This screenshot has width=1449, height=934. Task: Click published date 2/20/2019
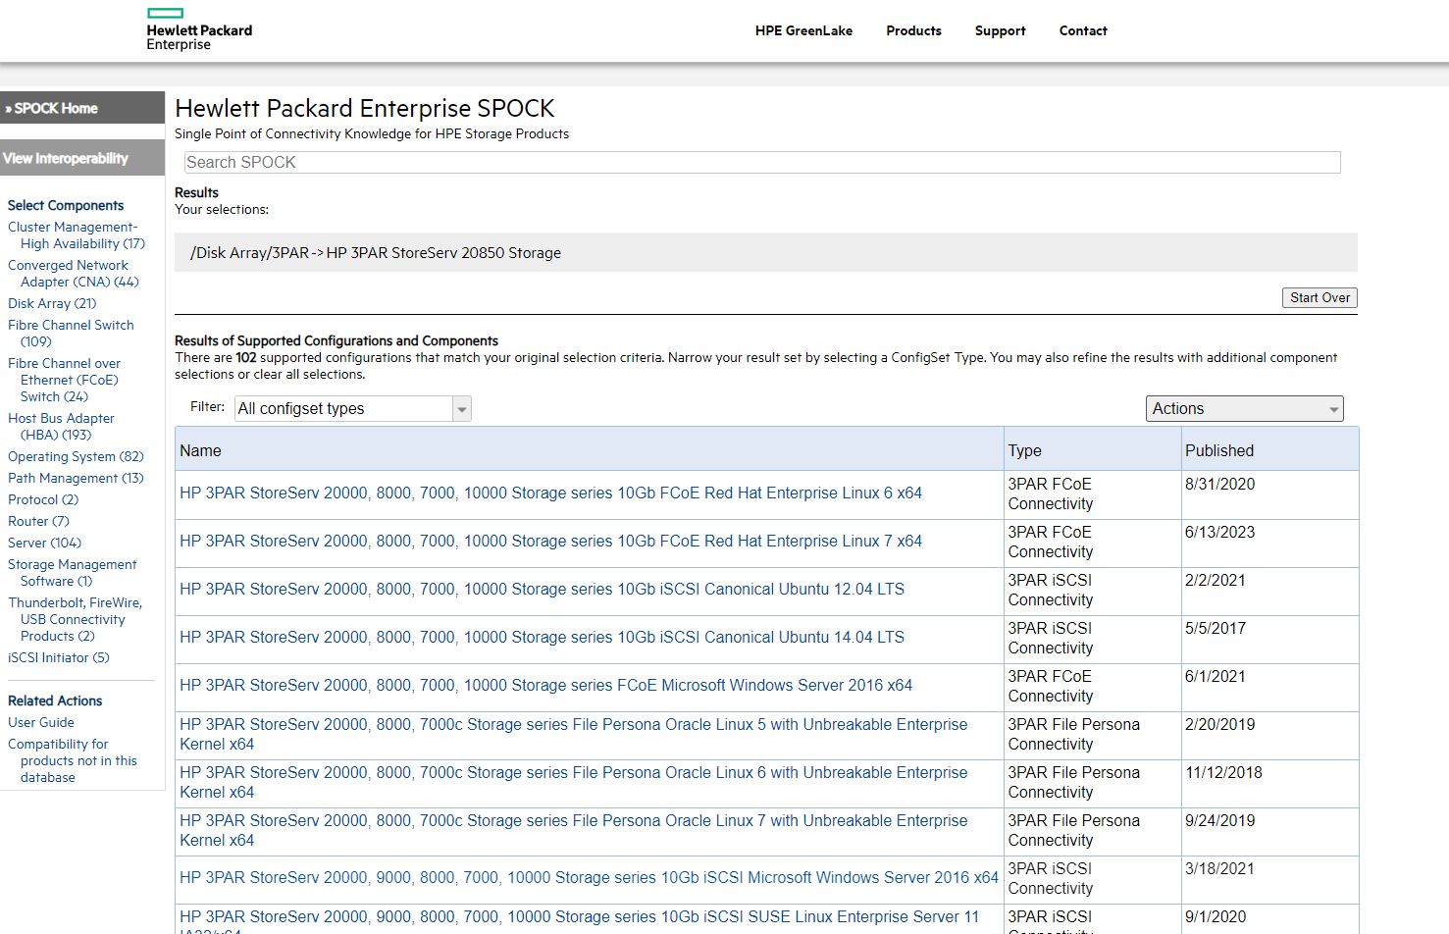click(x=1219, y=724)
